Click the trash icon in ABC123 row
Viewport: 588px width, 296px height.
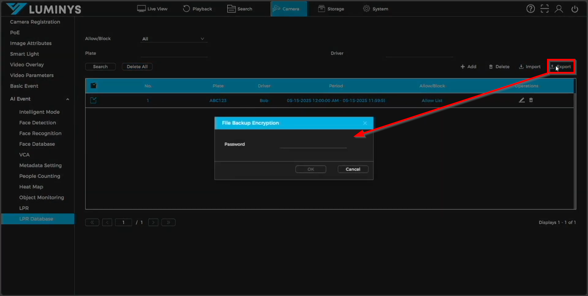point(531,100)
